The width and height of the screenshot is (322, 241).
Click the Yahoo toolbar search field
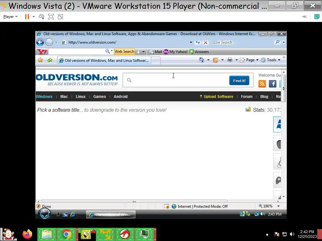[x=76, y=51]
